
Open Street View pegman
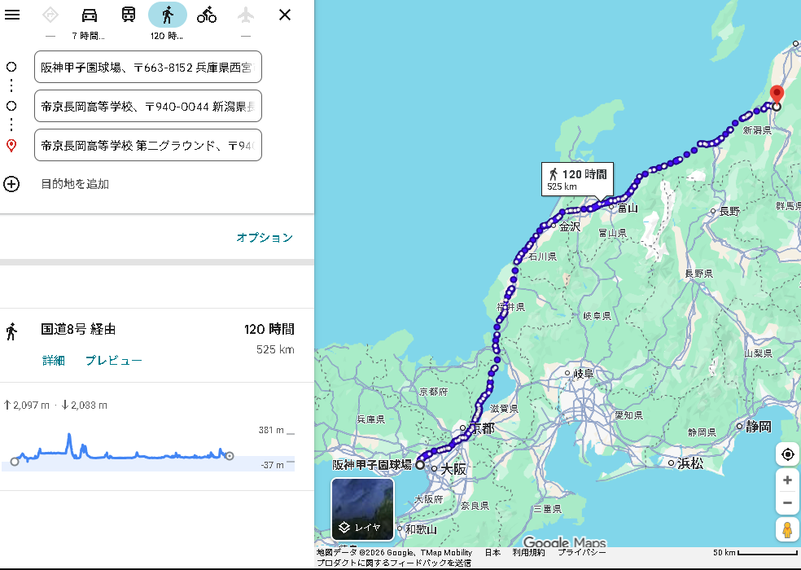click(x=787, y=530)
